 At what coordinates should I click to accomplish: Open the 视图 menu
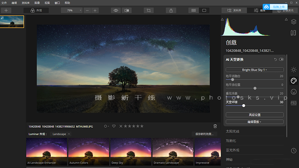(x=47, y=3)
